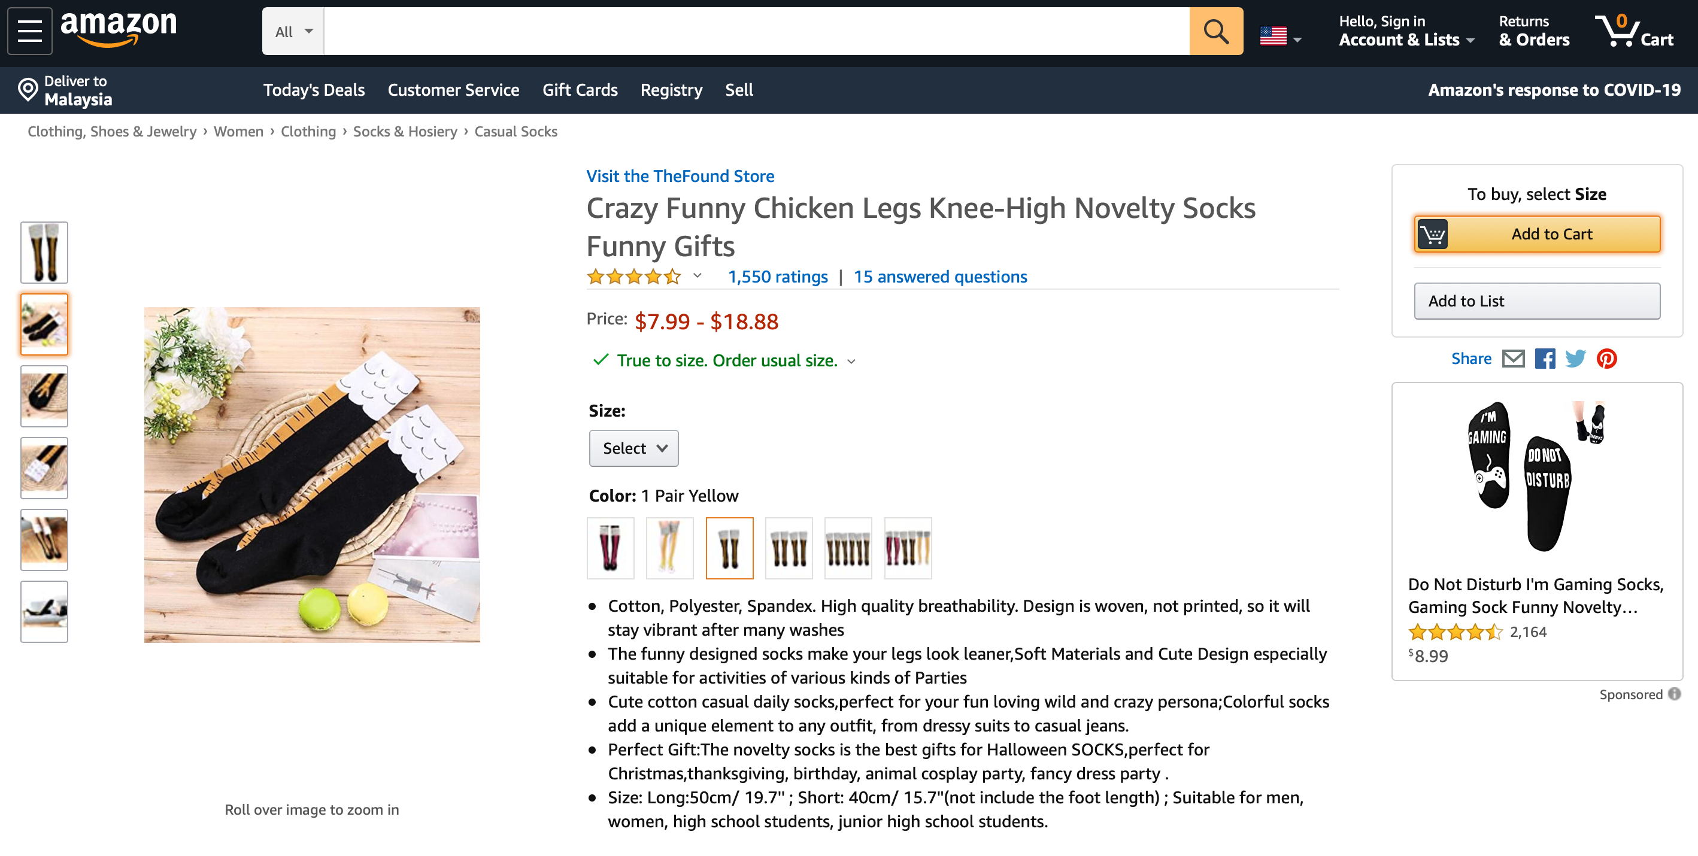Select the first product thumbnail image
The image size is (1698, 856).
pyautogui.click(x=44, y=253)
